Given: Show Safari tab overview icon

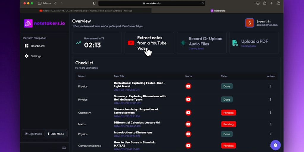Looking at the screenshot, I should (x=278, y=3).
